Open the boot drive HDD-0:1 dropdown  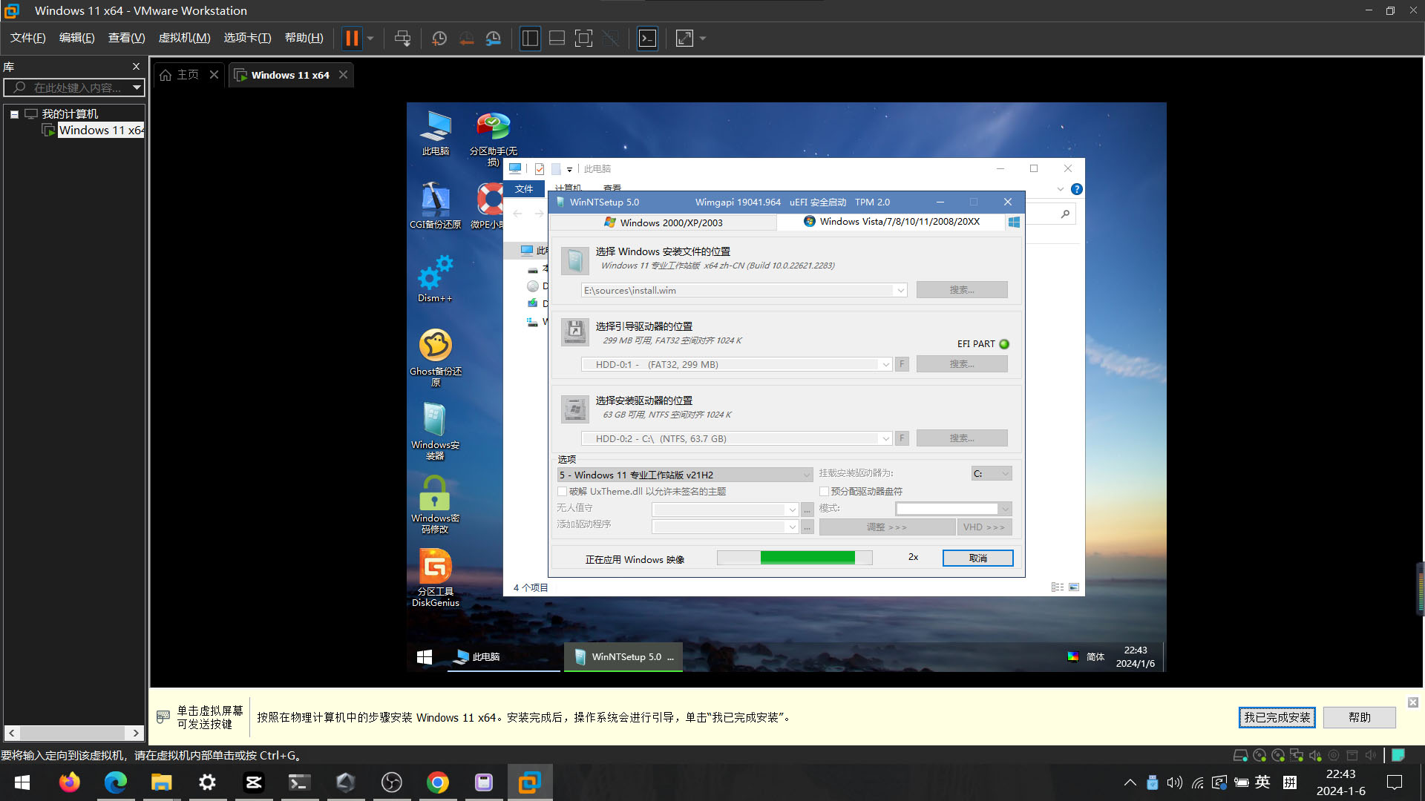(x=885, y=365)
